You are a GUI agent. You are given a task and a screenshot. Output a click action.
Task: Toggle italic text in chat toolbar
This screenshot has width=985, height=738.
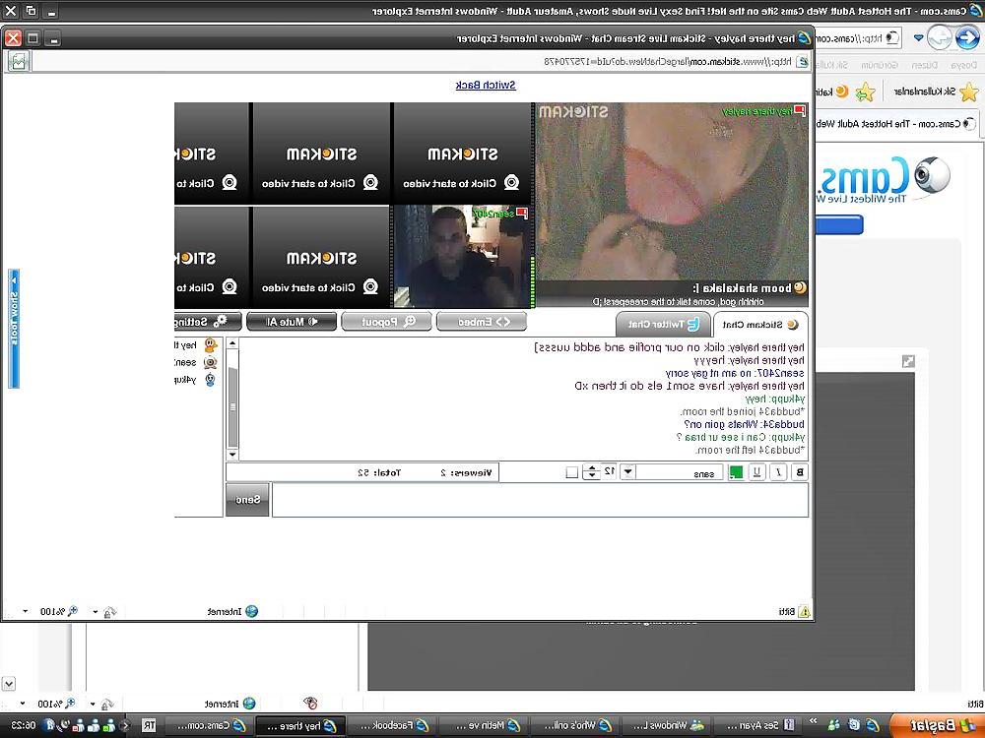[779, 472]
